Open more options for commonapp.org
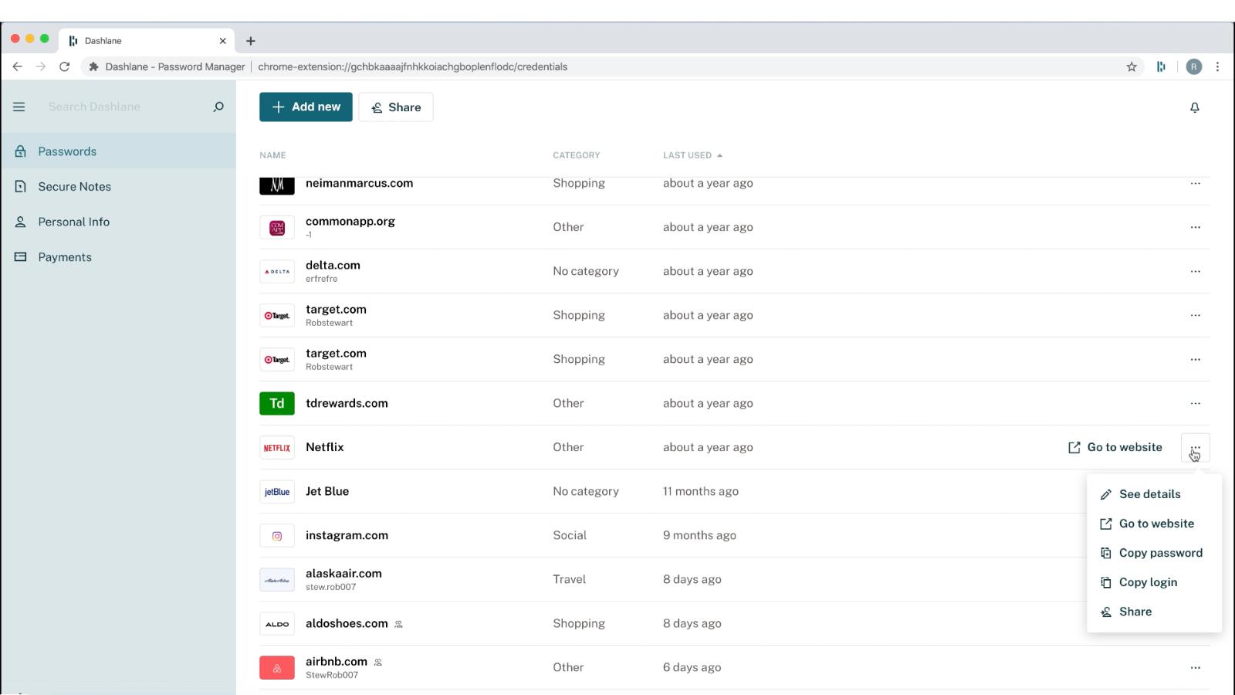This screenshot has width=1235, height=695. (x=1195, y=227)
